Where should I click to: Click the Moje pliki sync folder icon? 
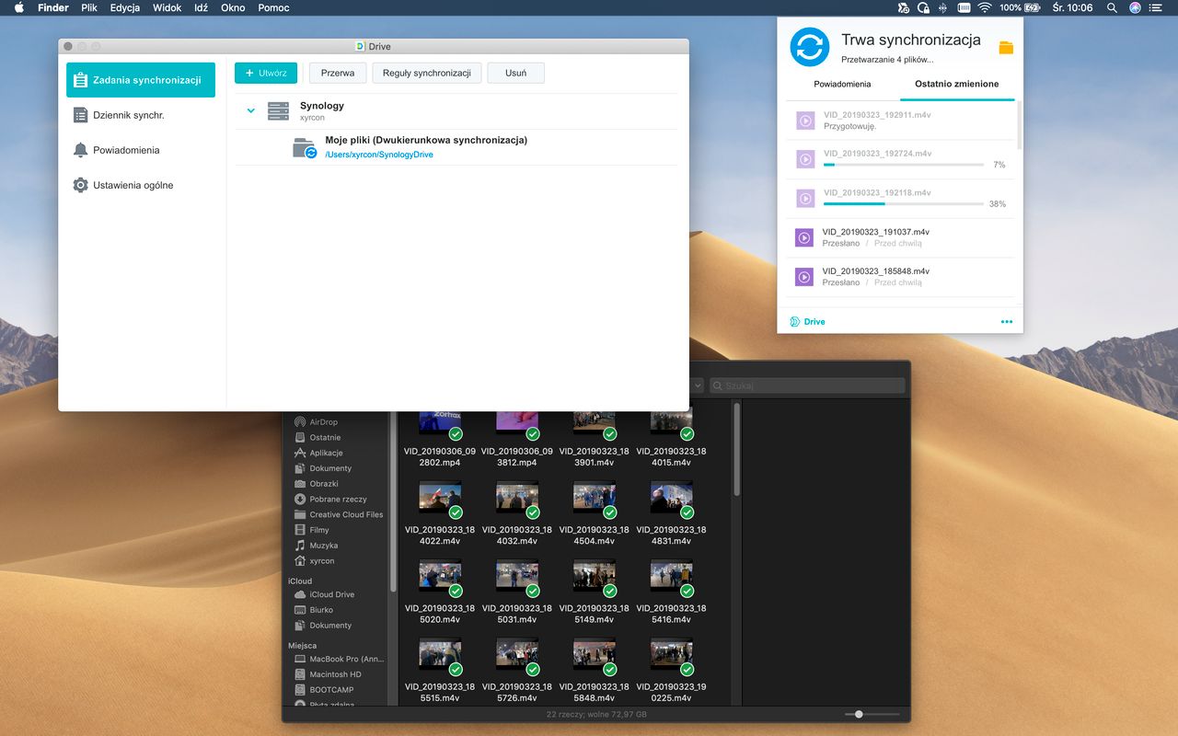(x=305, y=147)
